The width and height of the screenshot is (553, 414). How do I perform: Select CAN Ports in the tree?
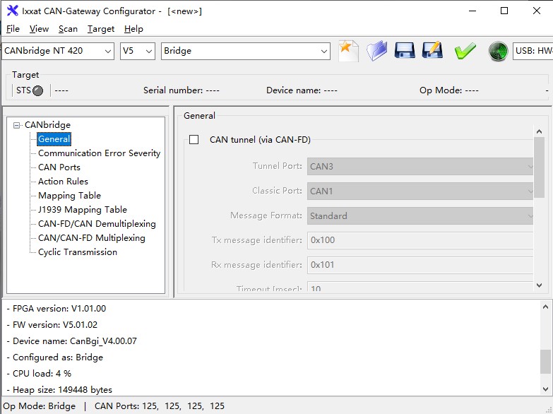coord(59,167)
